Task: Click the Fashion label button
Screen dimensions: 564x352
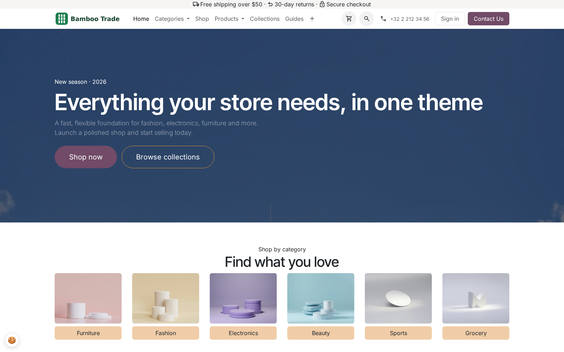Action: click(x=166, y=333)
